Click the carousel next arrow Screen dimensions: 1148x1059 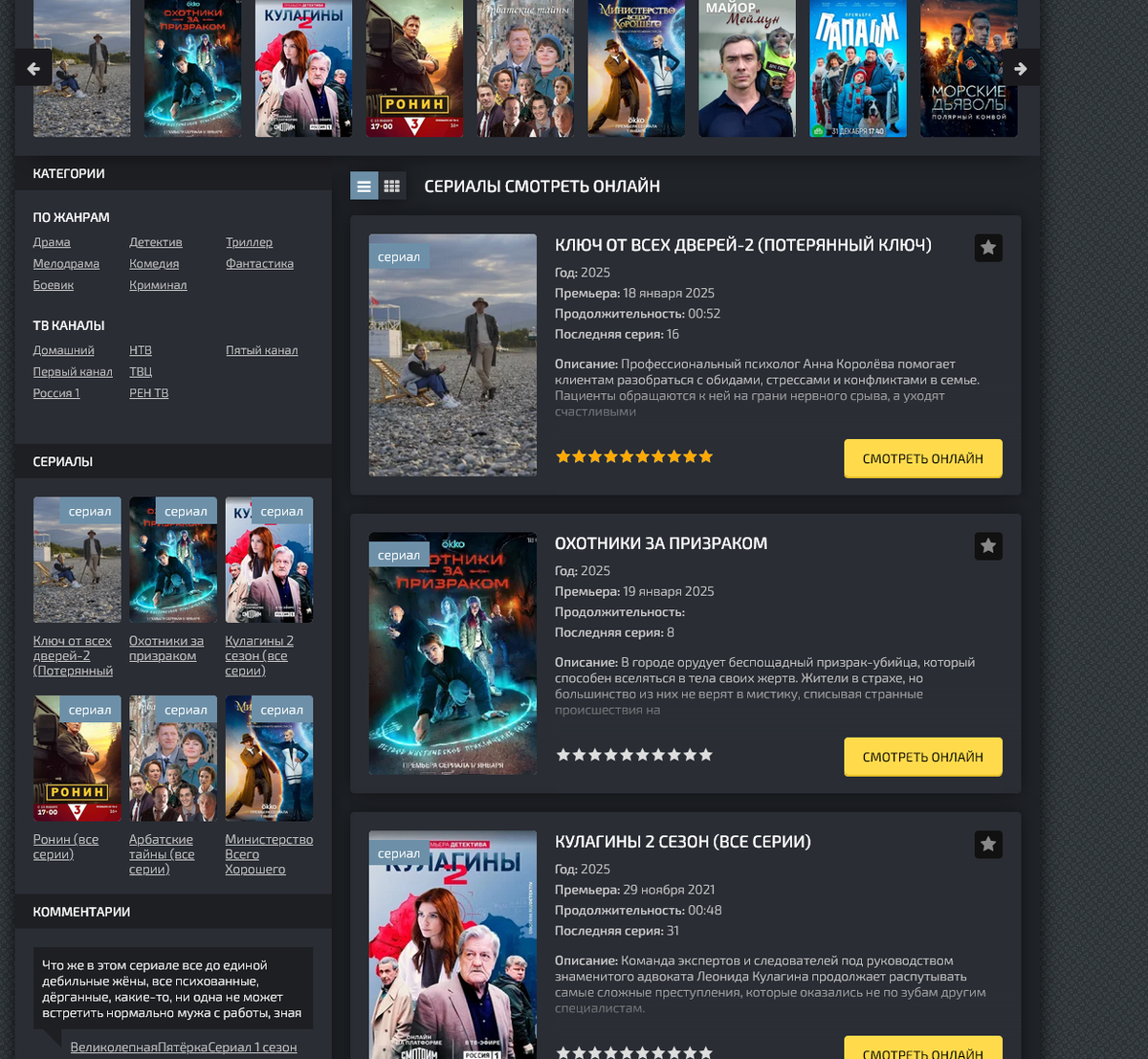[1021, 69]
